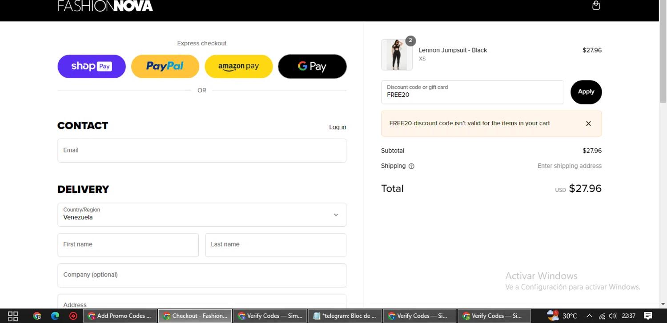Open the Add Promo Codes taskbar window
Image resolution: width=667 pixels, height=323 pixels.
(120, 316)
